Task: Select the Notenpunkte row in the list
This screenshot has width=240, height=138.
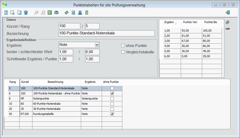Action: [57, 98]
